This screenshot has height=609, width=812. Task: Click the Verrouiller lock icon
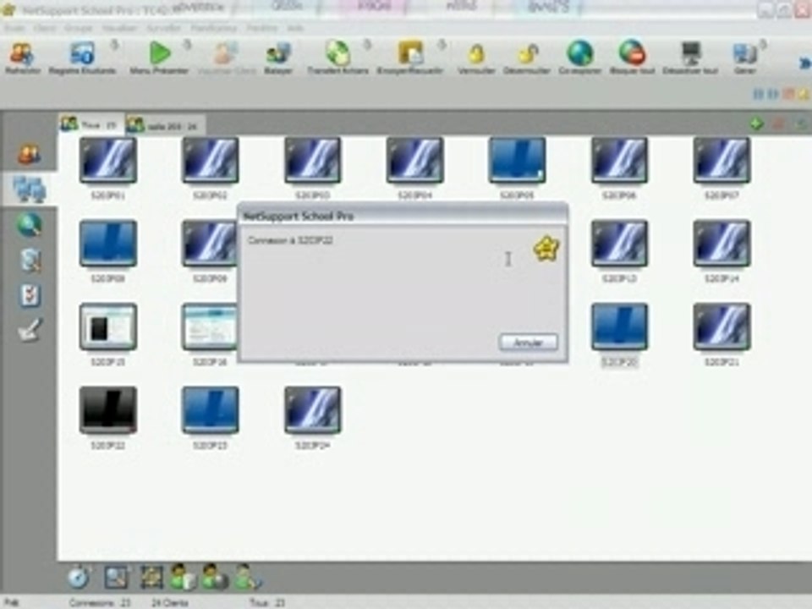[476, 58]
